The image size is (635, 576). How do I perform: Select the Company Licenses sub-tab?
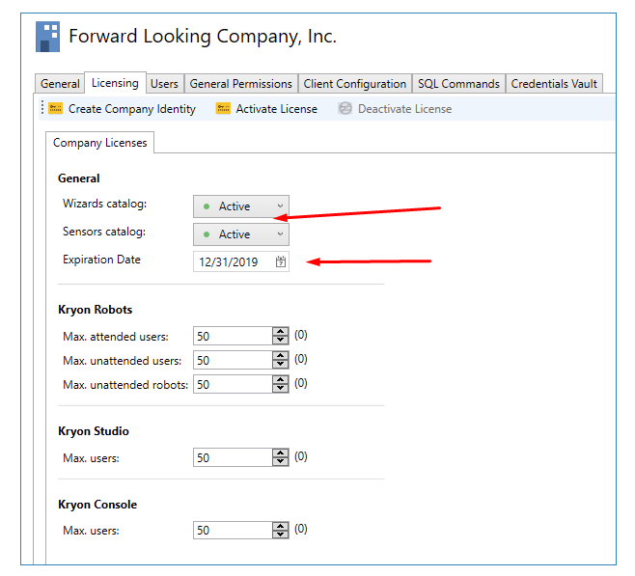point(100,143)
